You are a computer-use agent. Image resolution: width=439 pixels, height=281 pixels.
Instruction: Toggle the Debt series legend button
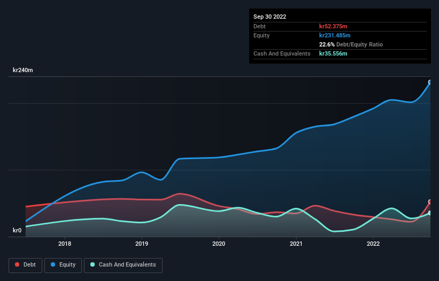(25, 265)
